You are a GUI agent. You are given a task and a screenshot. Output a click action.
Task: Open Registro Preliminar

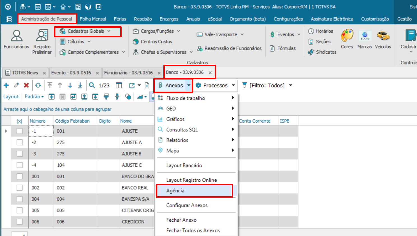(42, 42)
